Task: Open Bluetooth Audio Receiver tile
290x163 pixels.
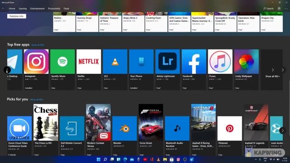Action: coord(177,136)
